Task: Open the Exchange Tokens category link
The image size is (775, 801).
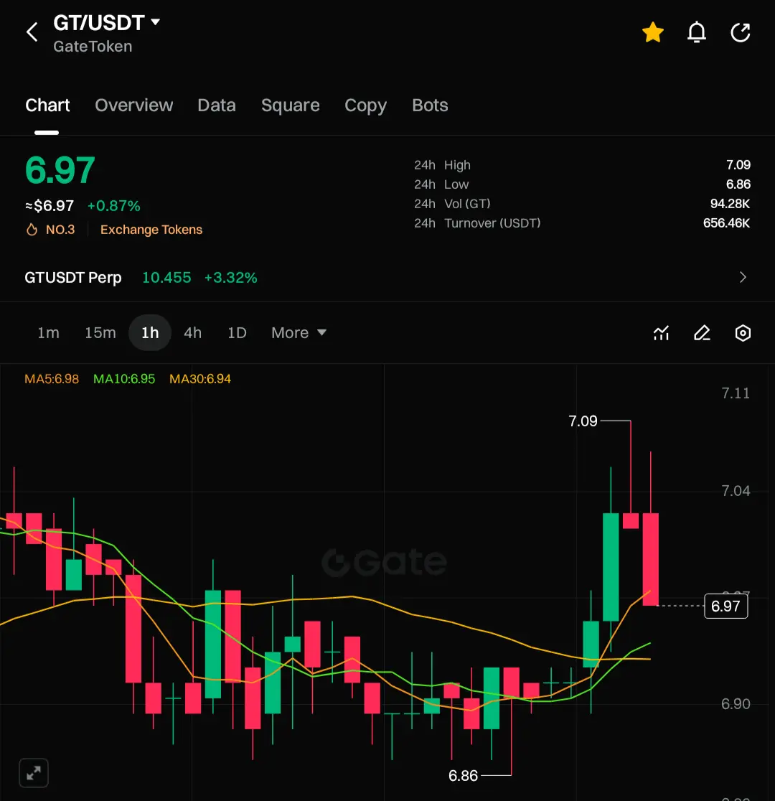Action: (x=151, y=230)
